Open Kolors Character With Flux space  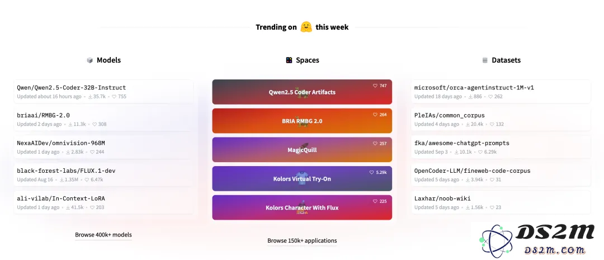tap(302, 207)
